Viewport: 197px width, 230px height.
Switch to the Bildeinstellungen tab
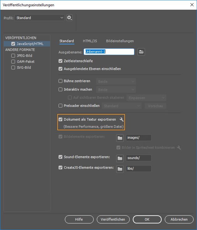tap(120, 41)
